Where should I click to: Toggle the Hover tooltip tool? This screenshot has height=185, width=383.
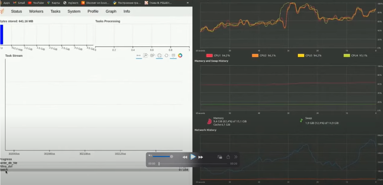tap(173, 56)
